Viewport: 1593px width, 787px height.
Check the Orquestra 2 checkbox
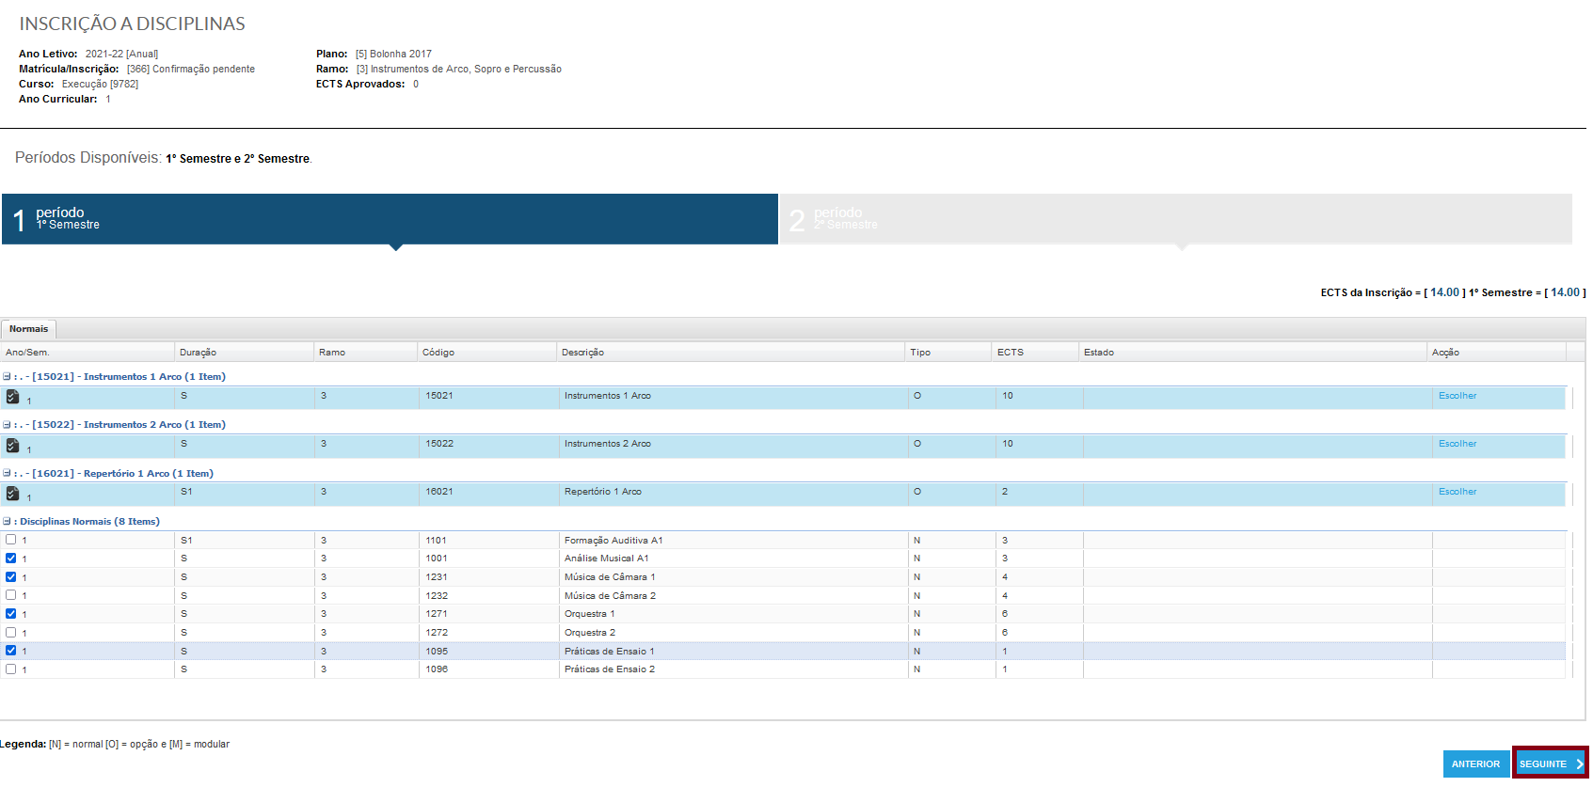(11, 632)
